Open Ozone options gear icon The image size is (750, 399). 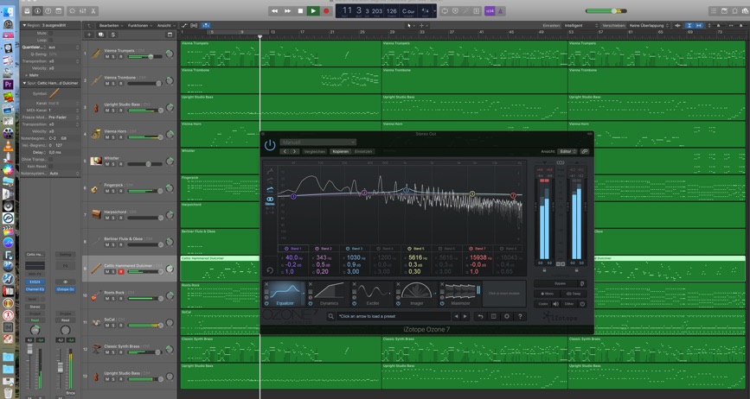pos(507,316)
